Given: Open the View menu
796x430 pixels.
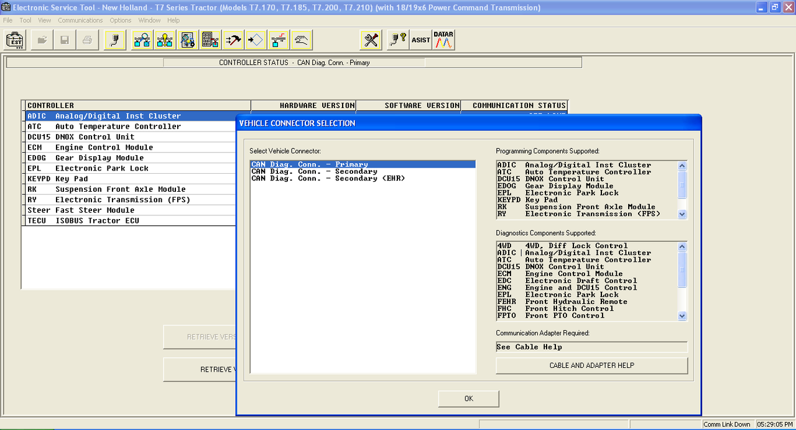Looking at the screenshot, I should pos(45,20).
